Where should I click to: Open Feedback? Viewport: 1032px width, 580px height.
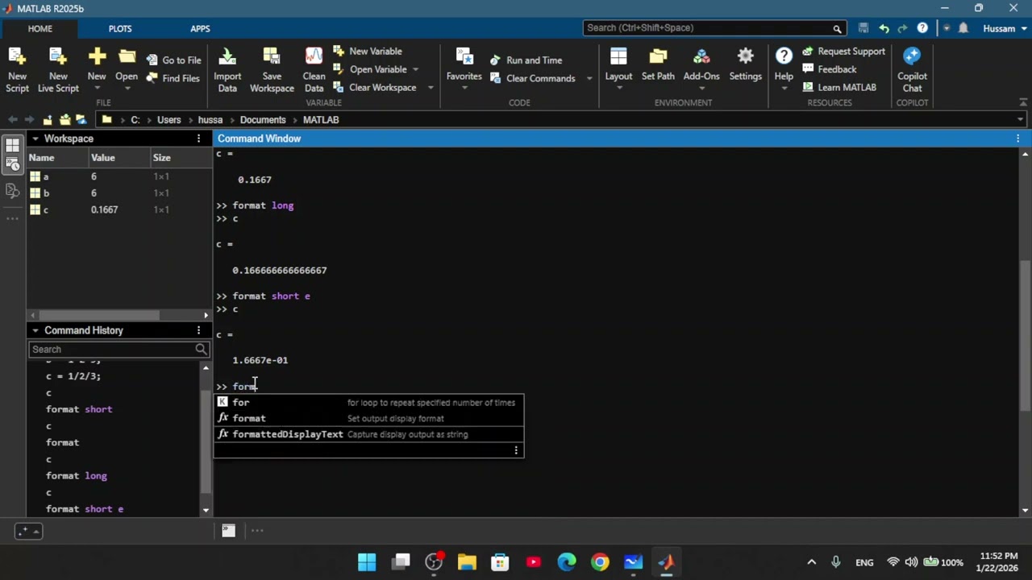tap(829, 69)
